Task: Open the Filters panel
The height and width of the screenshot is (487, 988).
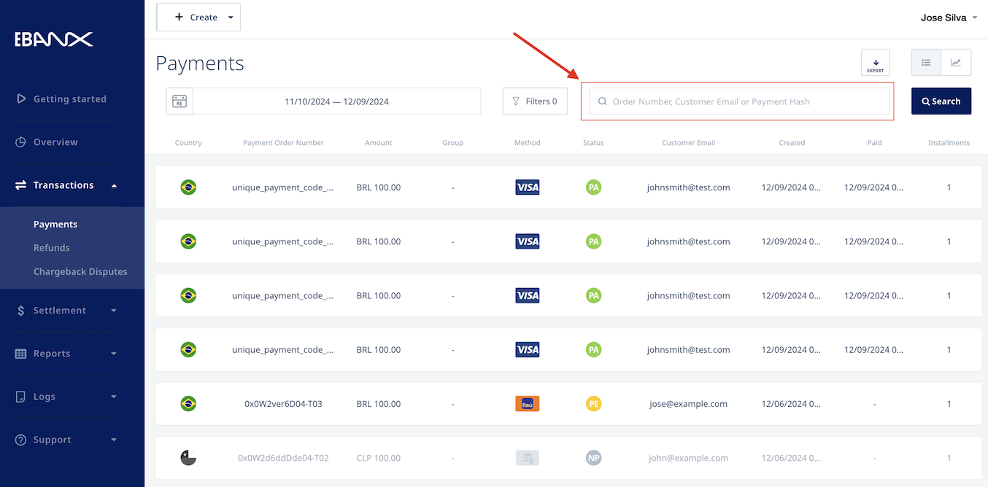Action: coord(535,101)
